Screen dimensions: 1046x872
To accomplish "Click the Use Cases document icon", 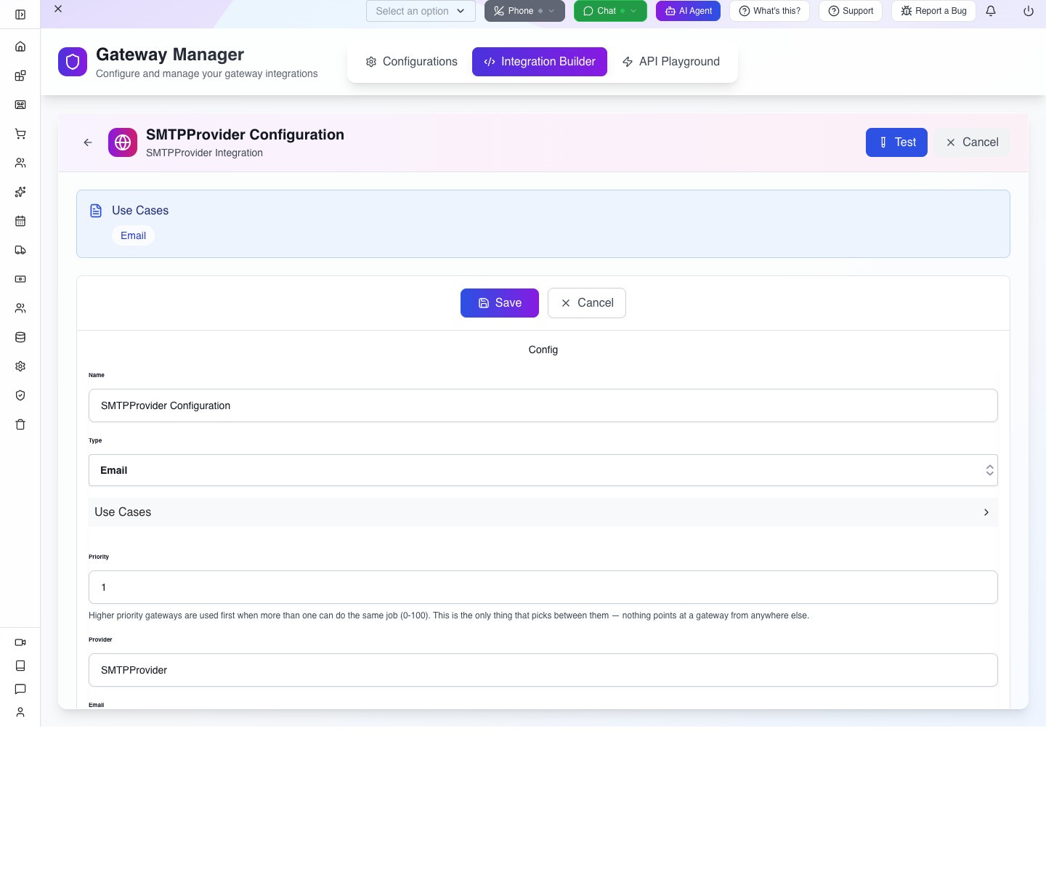I will click(x=96, y=211).
